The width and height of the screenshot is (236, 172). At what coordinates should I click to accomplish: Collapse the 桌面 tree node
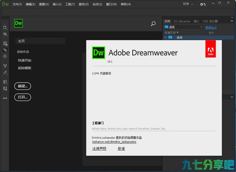click(166, 37)
